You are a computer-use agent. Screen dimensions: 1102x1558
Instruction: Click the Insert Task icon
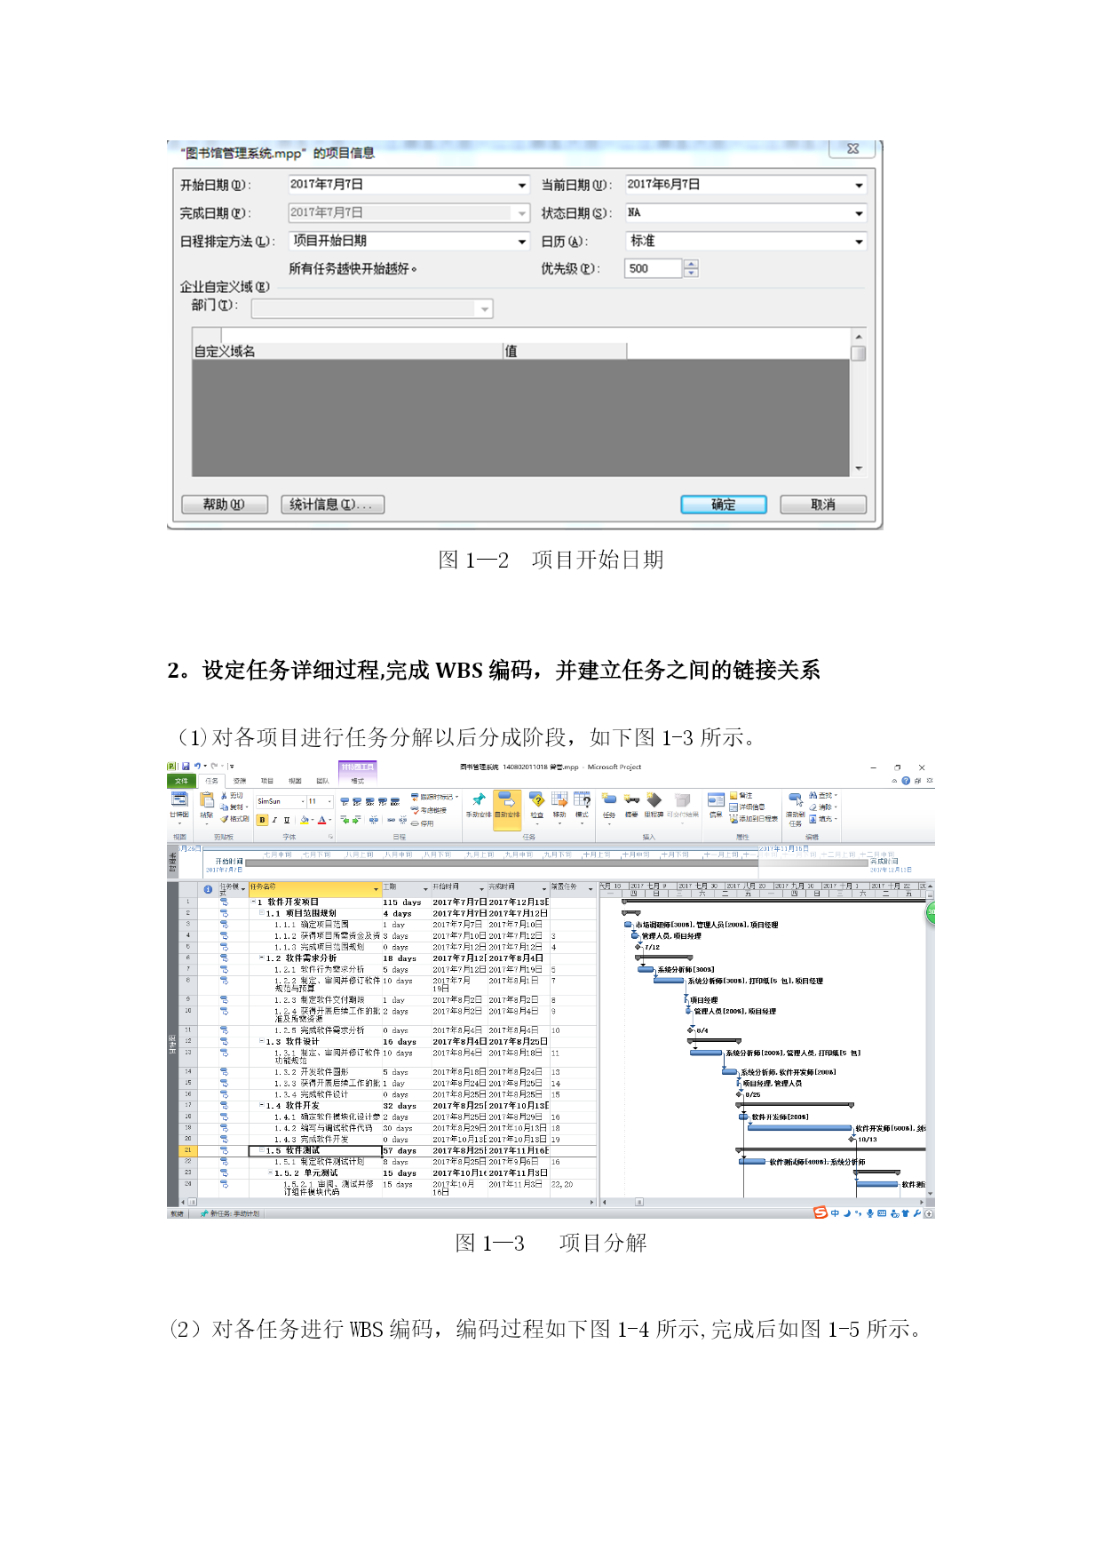click(x=609, y=799)
